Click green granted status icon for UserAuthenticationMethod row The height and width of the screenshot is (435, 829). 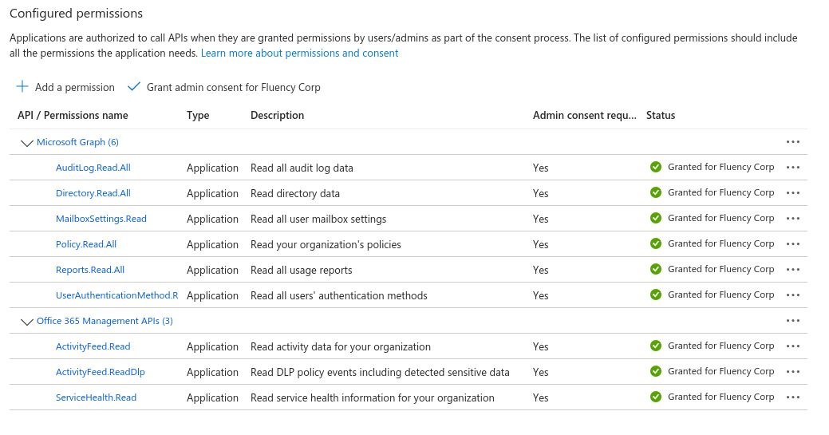tap(656, 295)
